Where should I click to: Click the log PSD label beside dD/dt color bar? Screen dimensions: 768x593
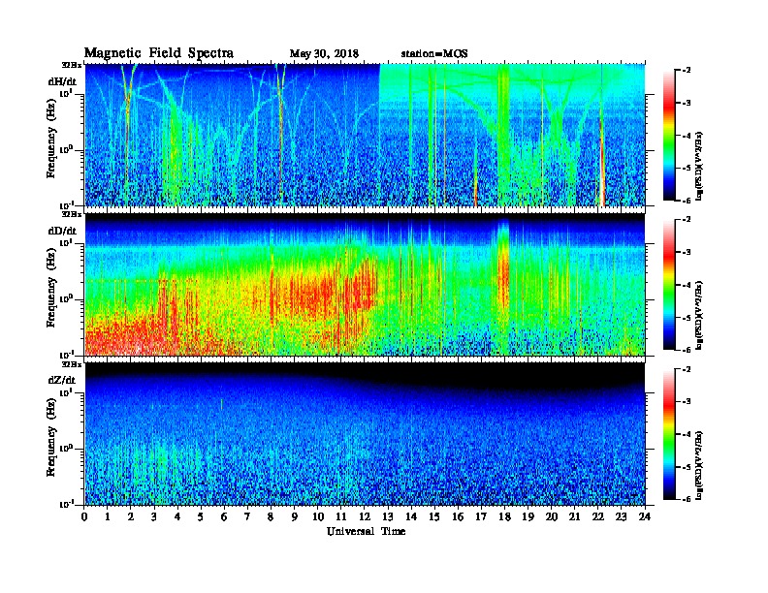click(700, 315)
